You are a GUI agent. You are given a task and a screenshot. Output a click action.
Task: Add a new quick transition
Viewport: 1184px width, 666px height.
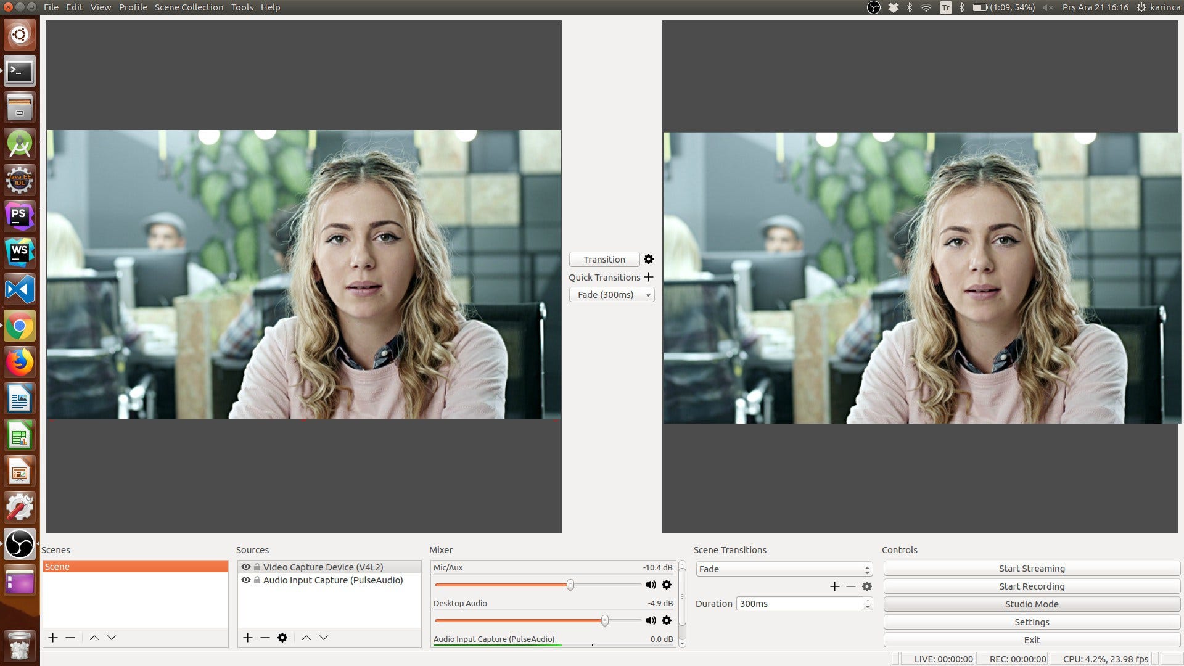(649, 277)
